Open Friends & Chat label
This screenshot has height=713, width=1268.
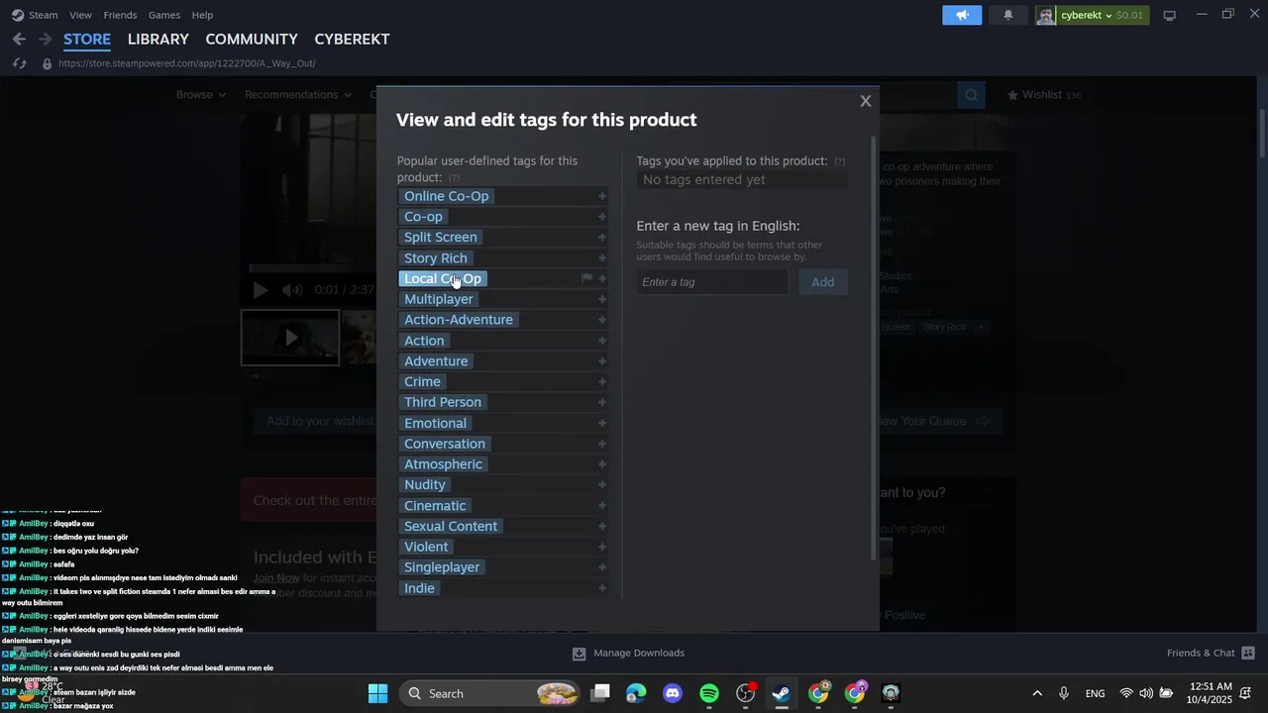pyautogui.click(x=1201, y=654)
